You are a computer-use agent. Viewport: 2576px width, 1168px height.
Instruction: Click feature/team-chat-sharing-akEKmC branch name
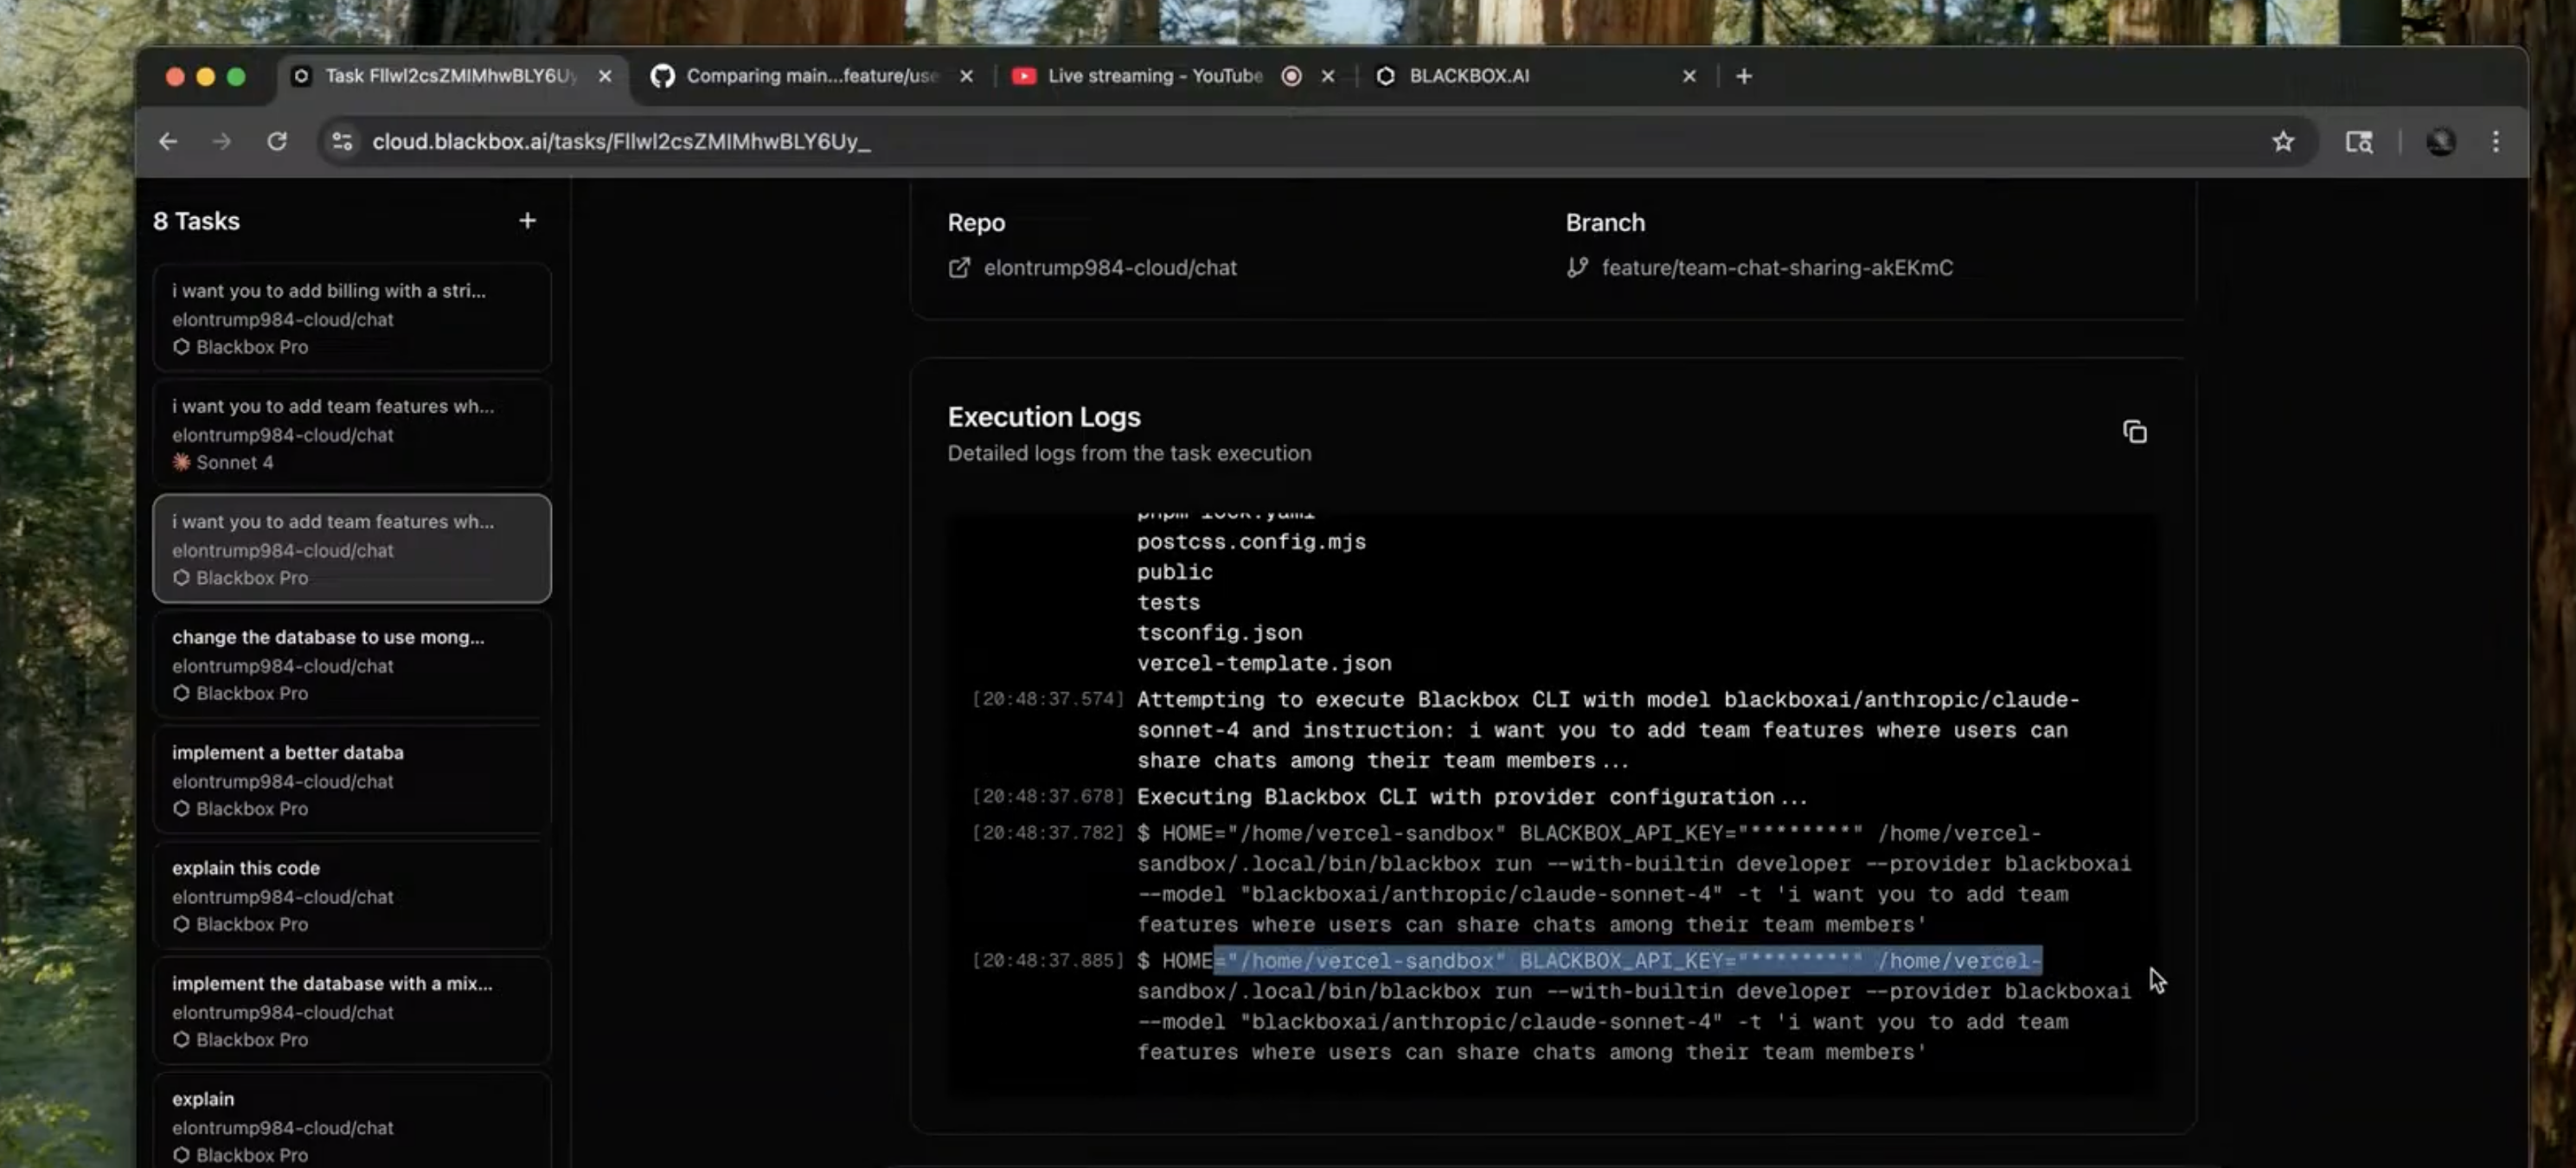point(1776,268)
